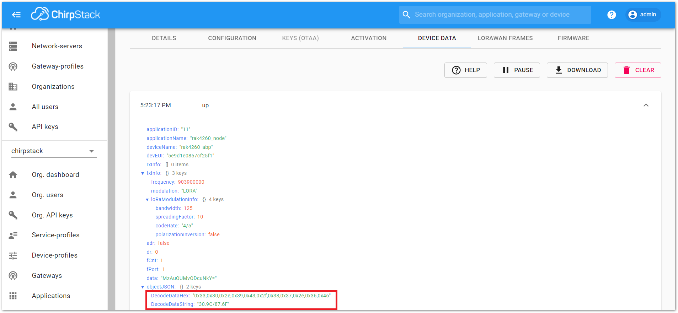Click the ChirpStack logo
Image resolution: width=678 pixels, height=313 pixels.
click(65, 14)
